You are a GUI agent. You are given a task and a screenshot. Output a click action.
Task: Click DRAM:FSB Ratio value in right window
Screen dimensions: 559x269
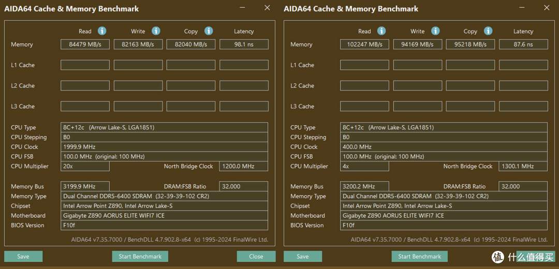click(x=523, y=186)
